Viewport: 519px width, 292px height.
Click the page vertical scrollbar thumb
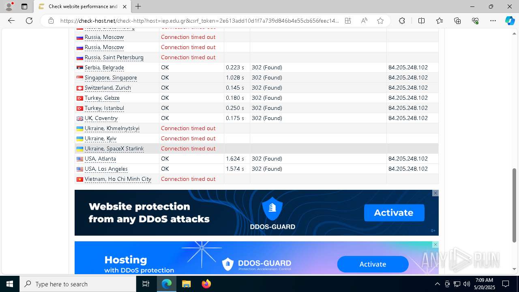[x=515, y=205]
